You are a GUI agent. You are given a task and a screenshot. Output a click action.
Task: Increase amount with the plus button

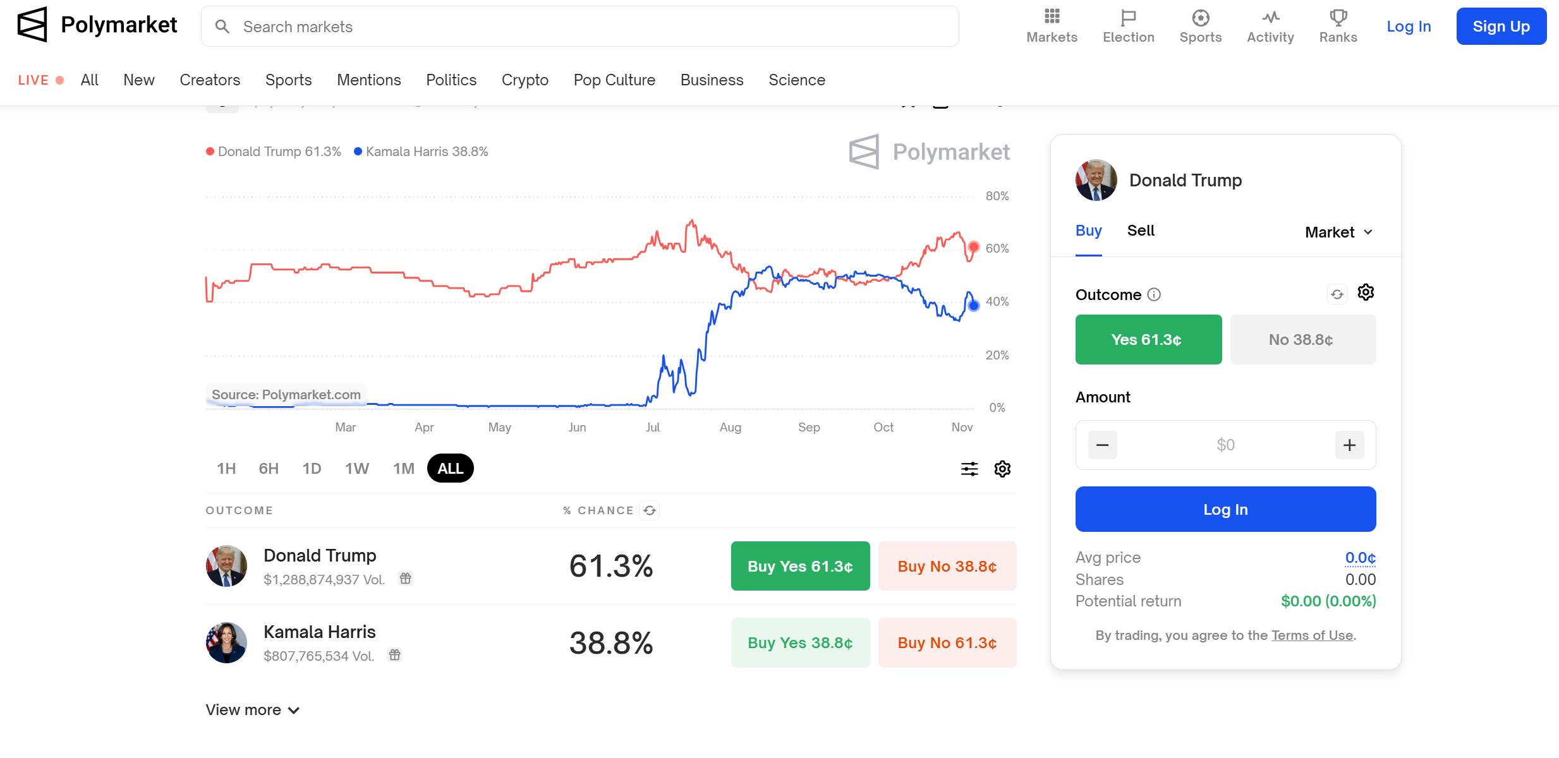point(1349,445)
